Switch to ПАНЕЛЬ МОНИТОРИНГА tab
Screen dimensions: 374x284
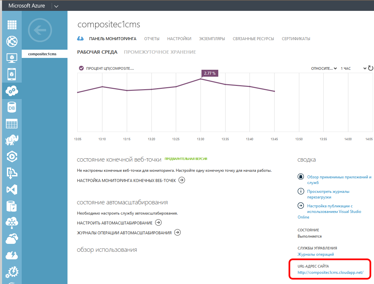click(113, 39)
